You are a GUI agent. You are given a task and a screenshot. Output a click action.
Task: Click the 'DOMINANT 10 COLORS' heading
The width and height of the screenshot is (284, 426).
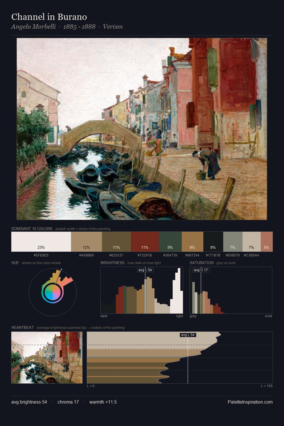pyautogui.click(x=32, y=229)
